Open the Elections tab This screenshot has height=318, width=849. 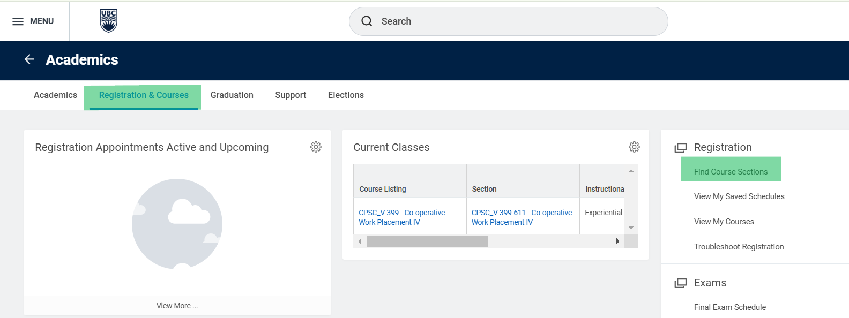346,95
